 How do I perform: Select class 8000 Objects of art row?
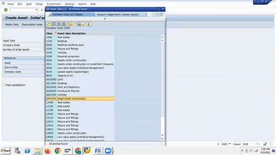coord(80,76)
